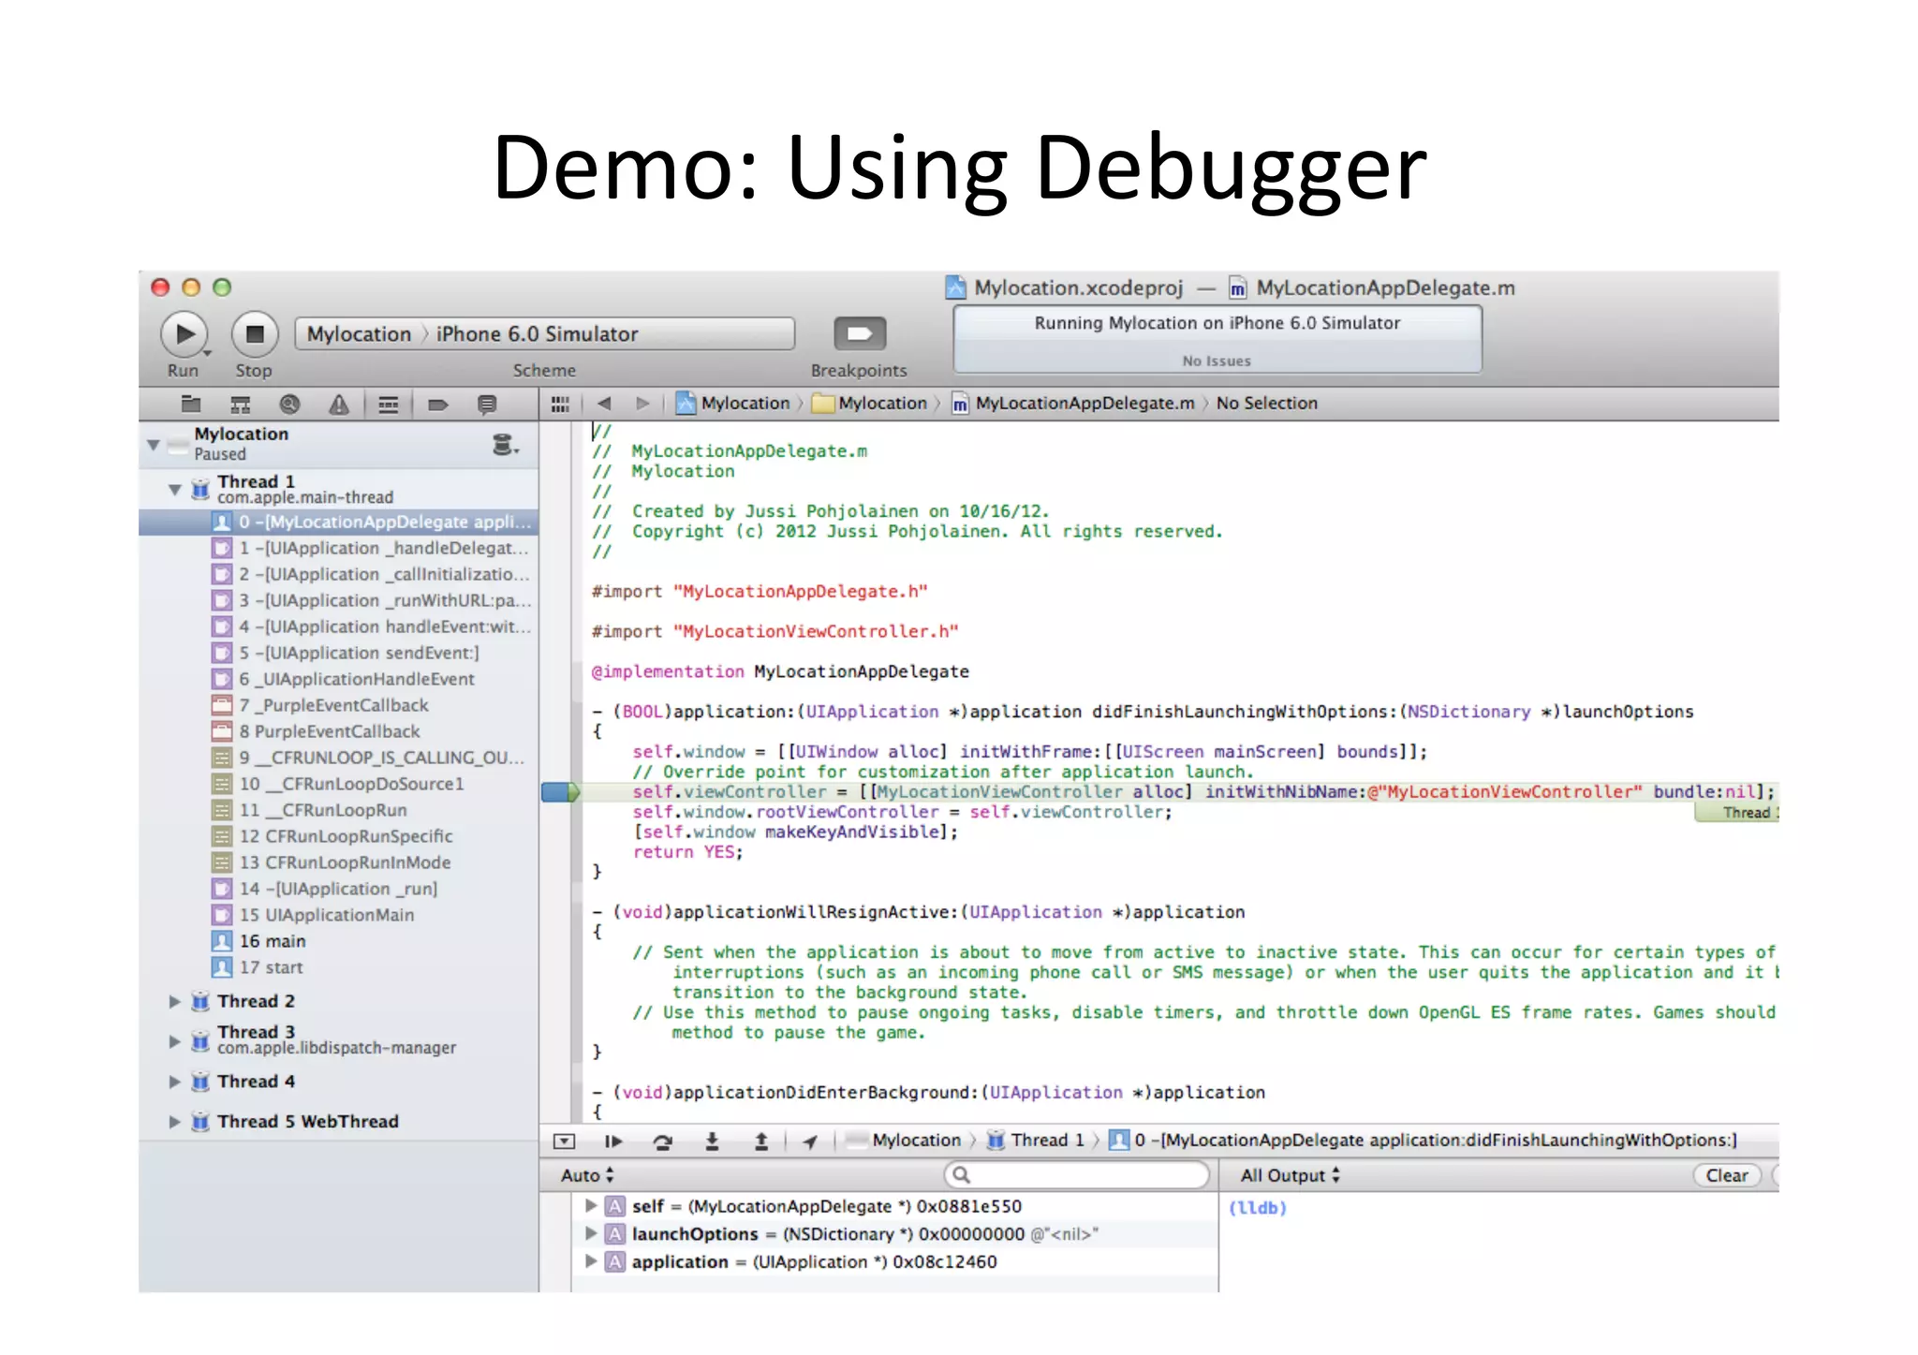Viewport: 1918px width, 1355px height.
Task: Go back in editor history
Action: point(604,404)
